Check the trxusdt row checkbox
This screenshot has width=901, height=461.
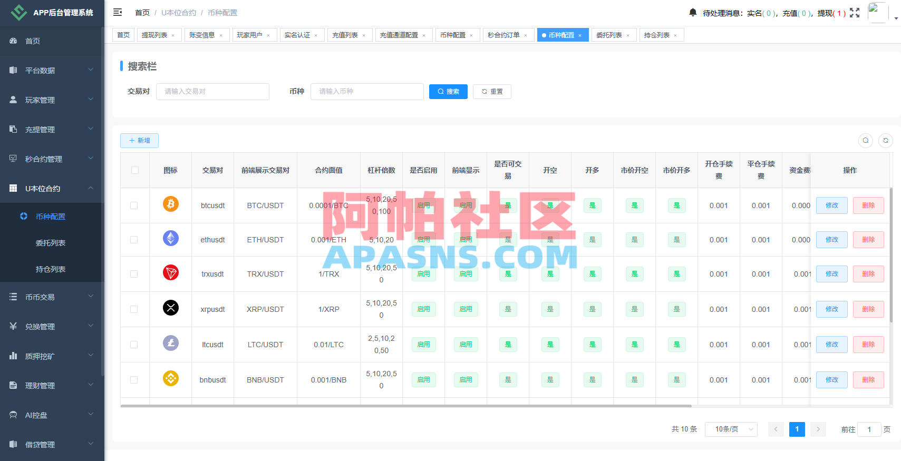pos(134,274)
